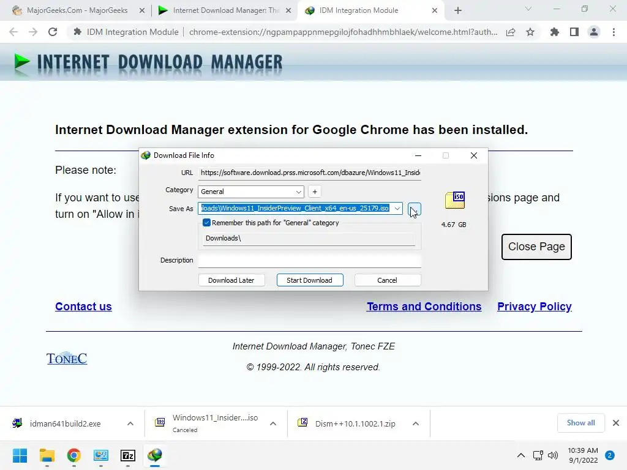Open Chrome three-dot menu
The image size is (627, 470).
(x=614, y=32)
